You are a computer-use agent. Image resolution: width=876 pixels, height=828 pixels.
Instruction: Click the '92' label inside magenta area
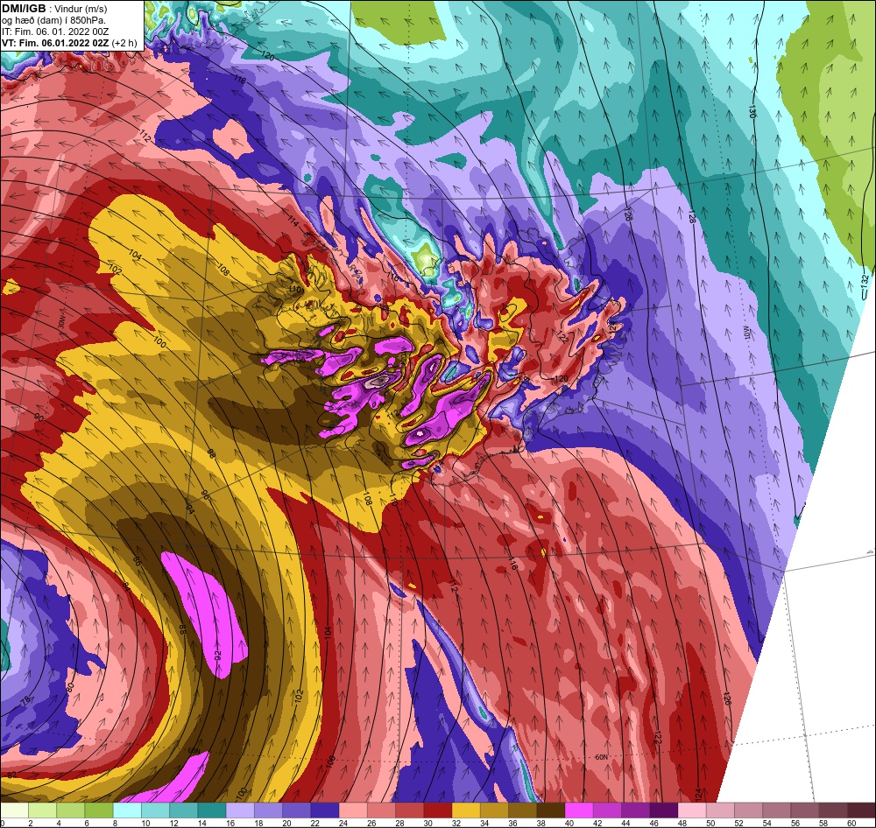click(x=218, y=655)
